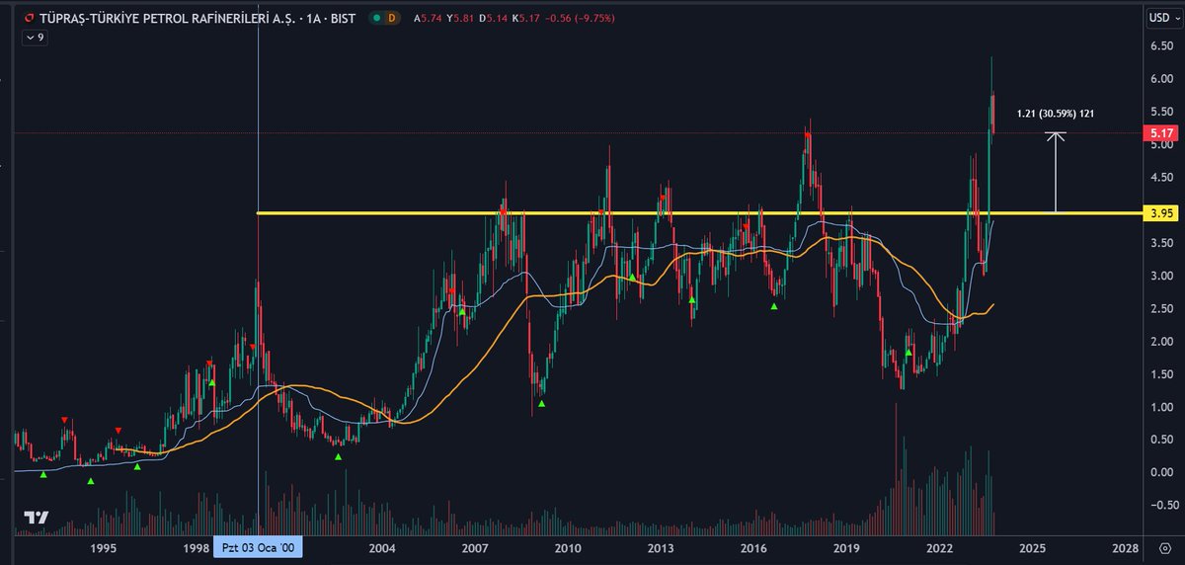This screenshot has height=565, width=1185.
Task: Click the 2004 time axis label
Action: click(381, 546)
